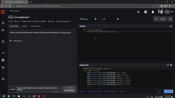Click the 93% of 3,425 satisfaction rating
Image resolution: width=175 pixels, height=98 pixels.
[26, 21]
